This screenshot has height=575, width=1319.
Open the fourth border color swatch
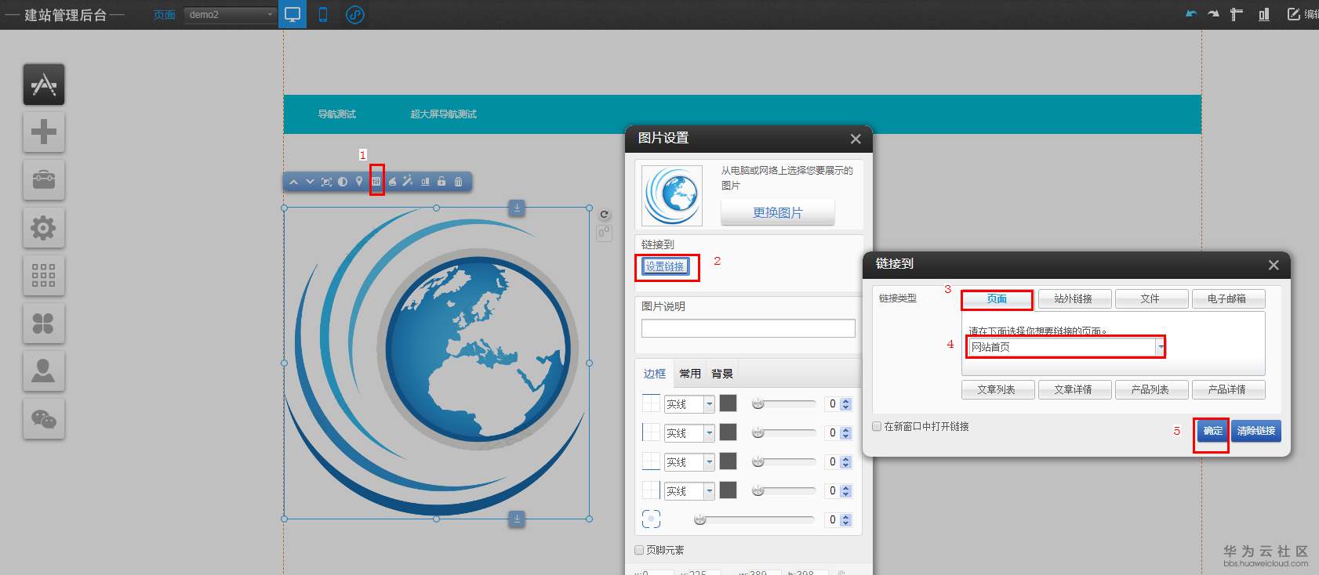729,490
